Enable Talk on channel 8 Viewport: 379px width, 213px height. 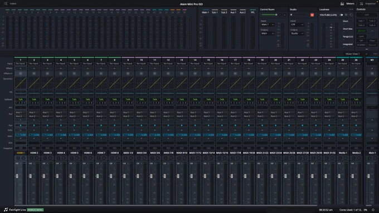[x=115, y=99]
